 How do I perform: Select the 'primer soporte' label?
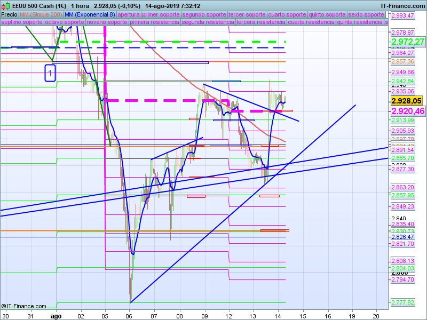161,14
